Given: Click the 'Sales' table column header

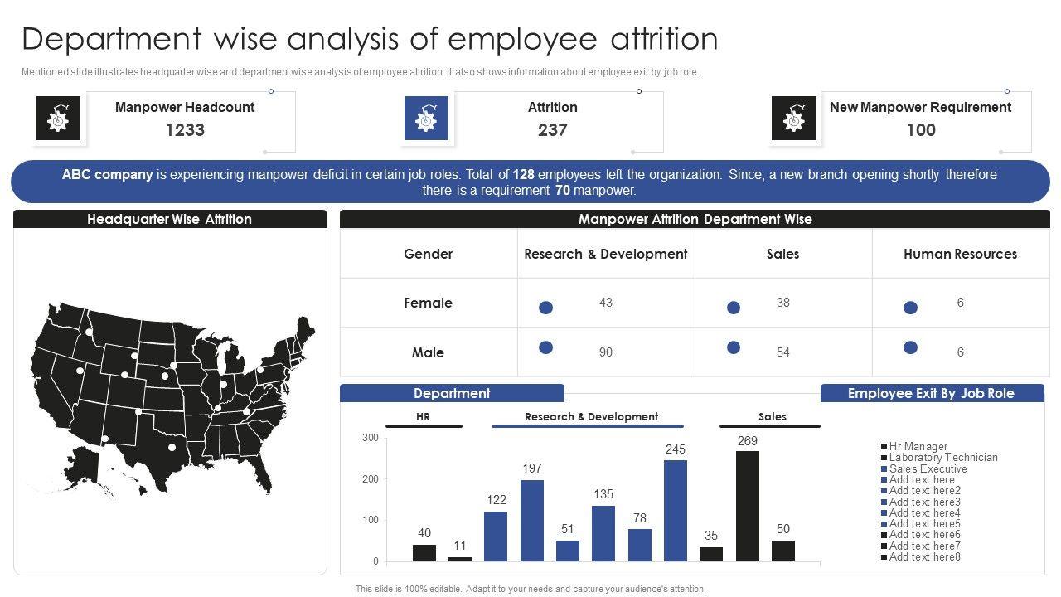Looking at the screenshot, I should [x=783, y=254].
